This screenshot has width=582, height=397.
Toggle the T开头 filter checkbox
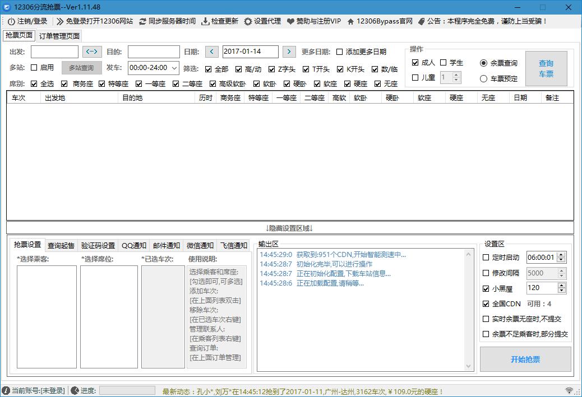tap(306, 69)
